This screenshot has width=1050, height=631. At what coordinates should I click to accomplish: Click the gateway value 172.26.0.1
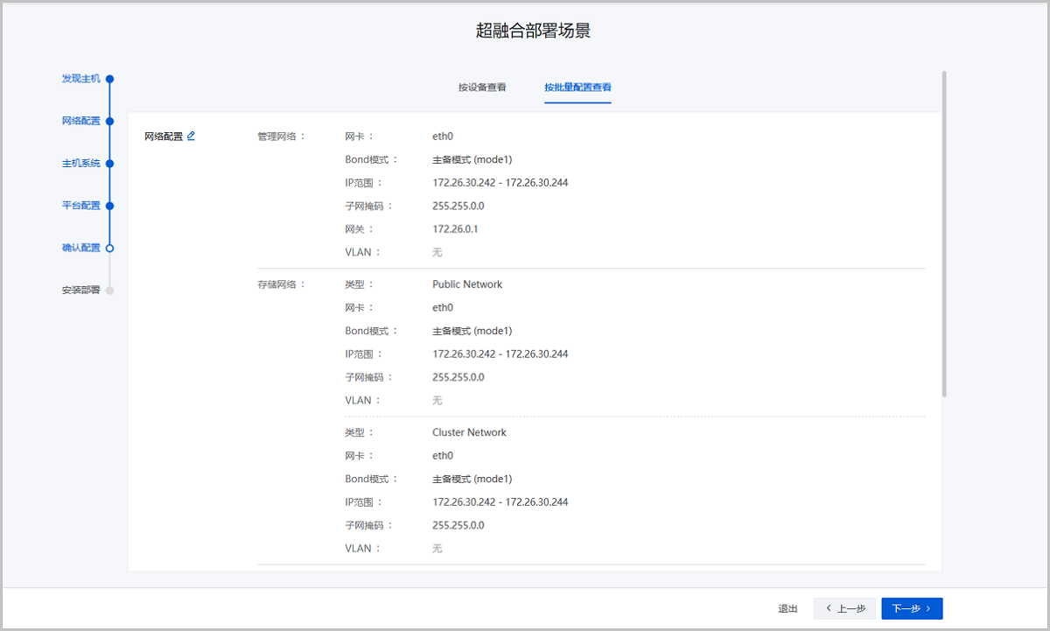[x=455, y=229]
